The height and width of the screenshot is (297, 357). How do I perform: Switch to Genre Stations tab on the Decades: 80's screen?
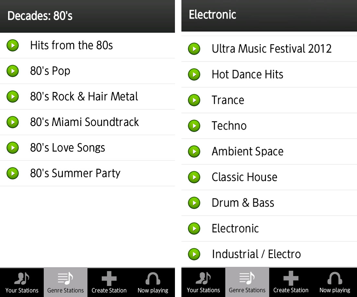point(65,282)
